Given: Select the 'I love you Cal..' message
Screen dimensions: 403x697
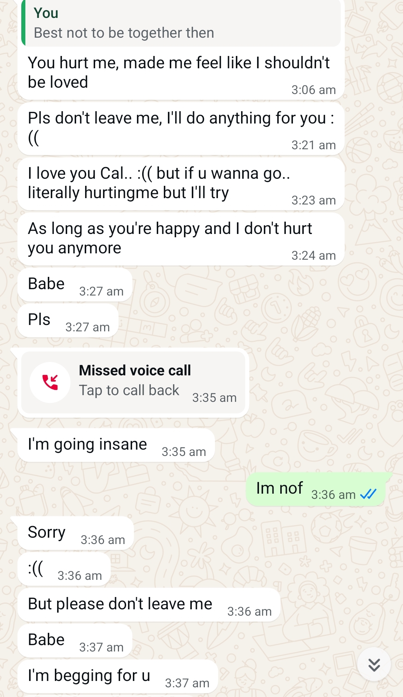Looking at the screenshot, I should [181, 184].
